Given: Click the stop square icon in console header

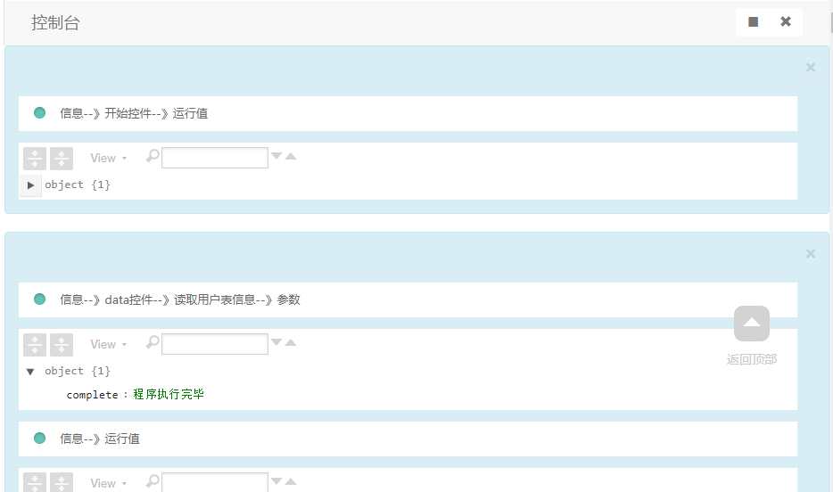Looking at the screenshot, I should tap(753, 22).
